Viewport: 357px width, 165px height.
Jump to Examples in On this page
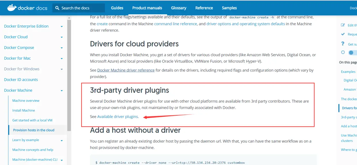348,72
